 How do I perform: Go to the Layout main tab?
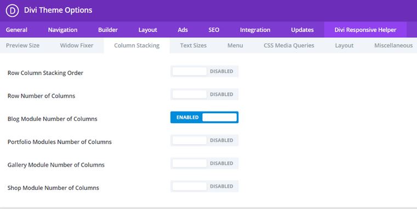148,30
